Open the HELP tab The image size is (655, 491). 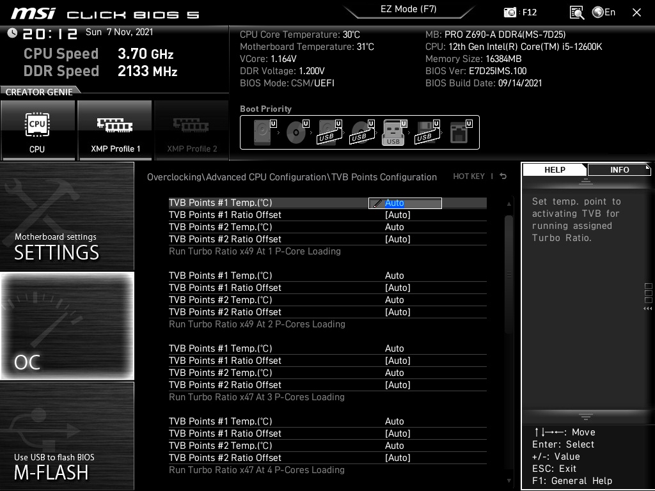click(x=555, y=169)
